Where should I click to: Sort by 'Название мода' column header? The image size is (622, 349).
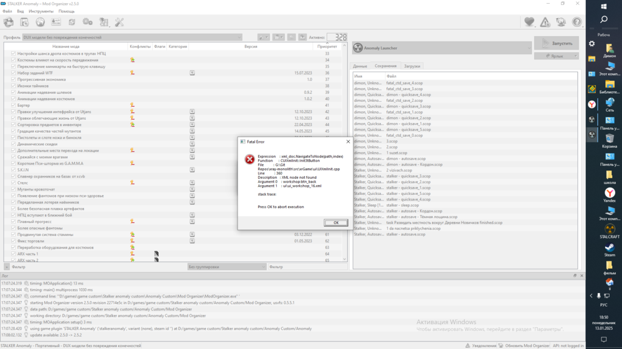point(66,47)
